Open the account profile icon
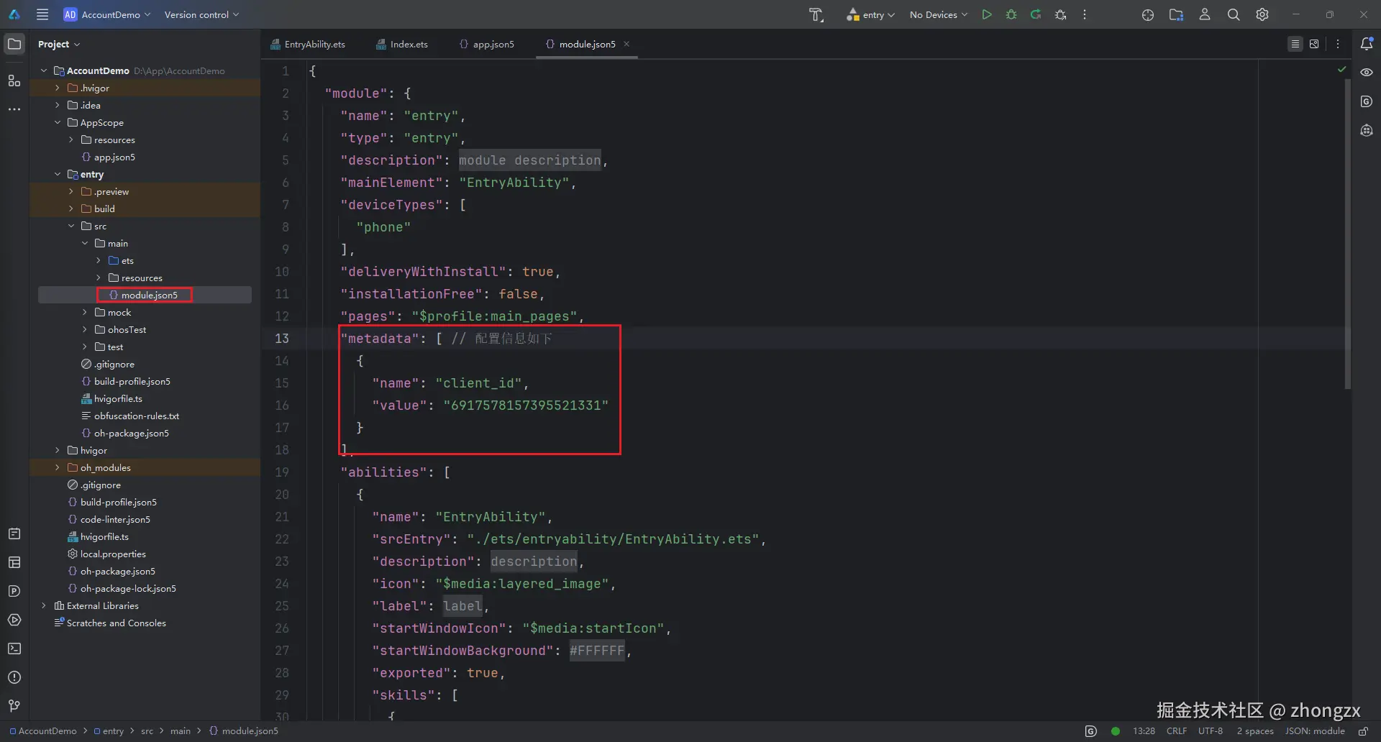The image size is (1381, 742). [x=1205, y=14]
